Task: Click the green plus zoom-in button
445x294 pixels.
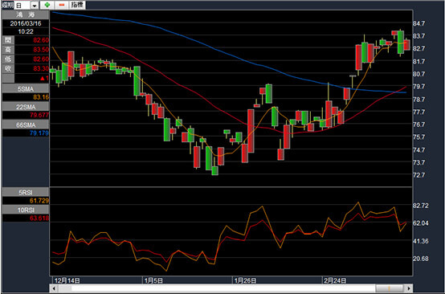Action: [47, 5]
